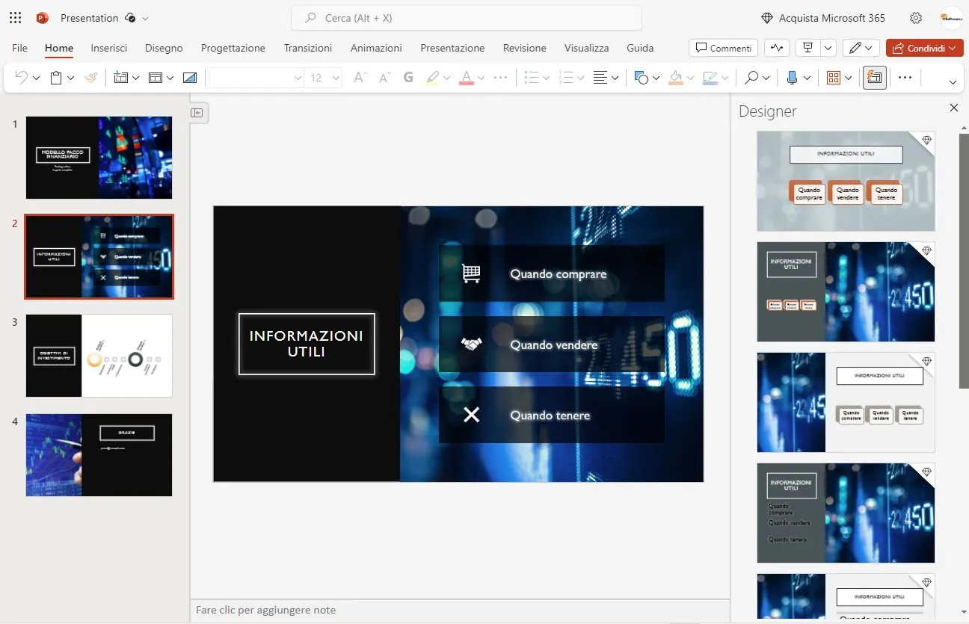969x624 pixels.
Task: Toggle bullet list formatting
Action: 532,77
